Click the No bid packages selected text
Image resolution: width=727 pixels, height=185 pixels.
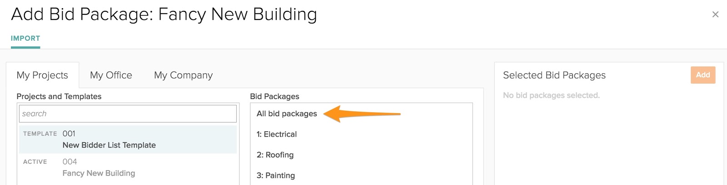[x=551, y=95]
